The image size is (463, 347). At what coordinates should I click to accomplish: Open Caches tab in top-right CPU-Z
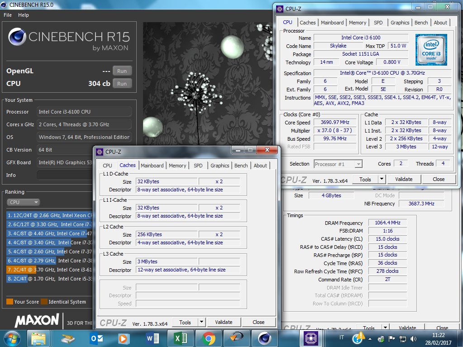(x=307, y=23)
